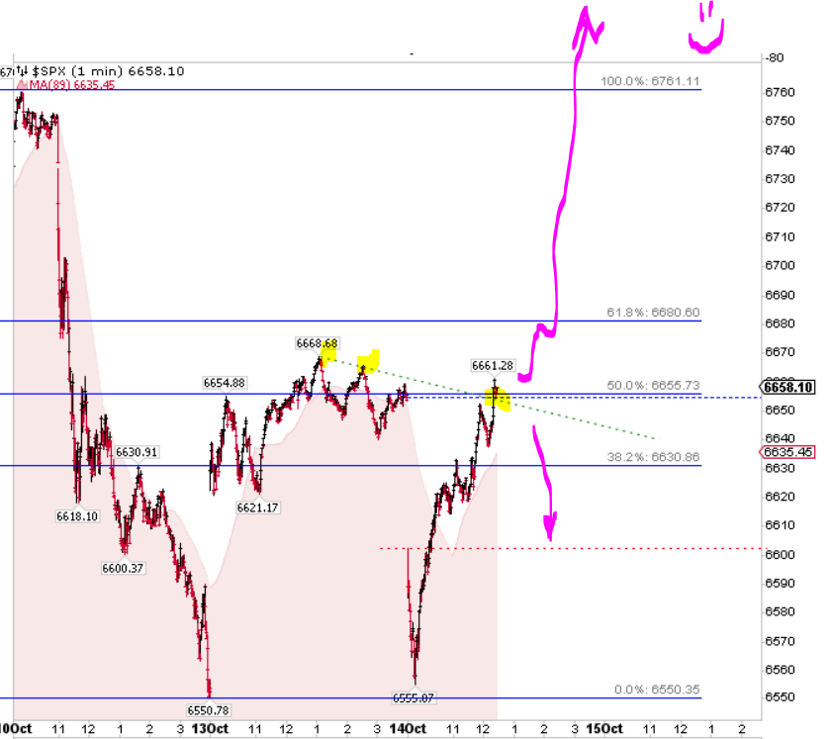Select the 6654.88 price label
Image resolution: width=830 pixels, height=739 pixels.
point(224,383)
